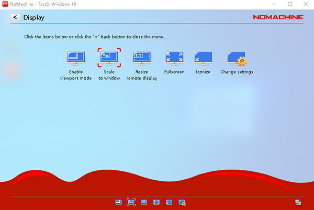314x210 pixels.
Task: Click the large Iconize monitor icon
Action: pyautogui.click(x=203, y=58)
